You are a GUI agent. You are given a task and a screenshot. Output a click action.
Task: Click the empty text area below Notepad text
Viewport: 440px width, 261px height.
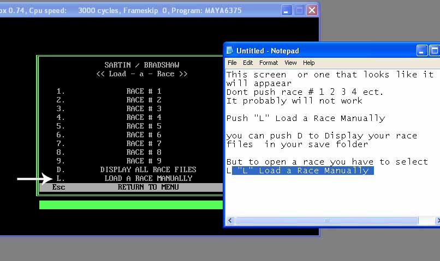pos(332,196)
